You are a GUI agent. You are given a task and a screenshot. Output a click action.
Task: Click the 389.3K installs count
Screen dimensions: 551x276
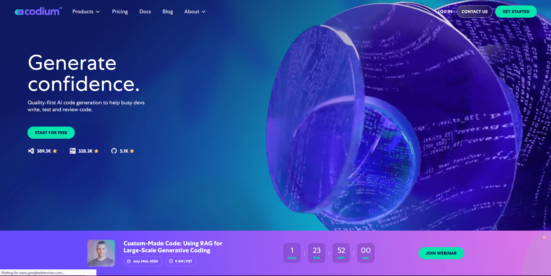pos(44,151)
